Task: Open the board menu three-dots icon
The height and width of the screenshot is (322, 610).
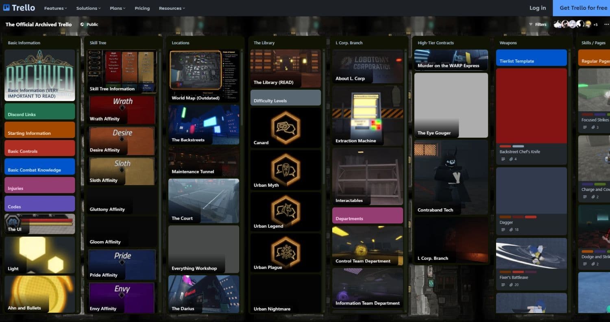Action: [607, 24]
